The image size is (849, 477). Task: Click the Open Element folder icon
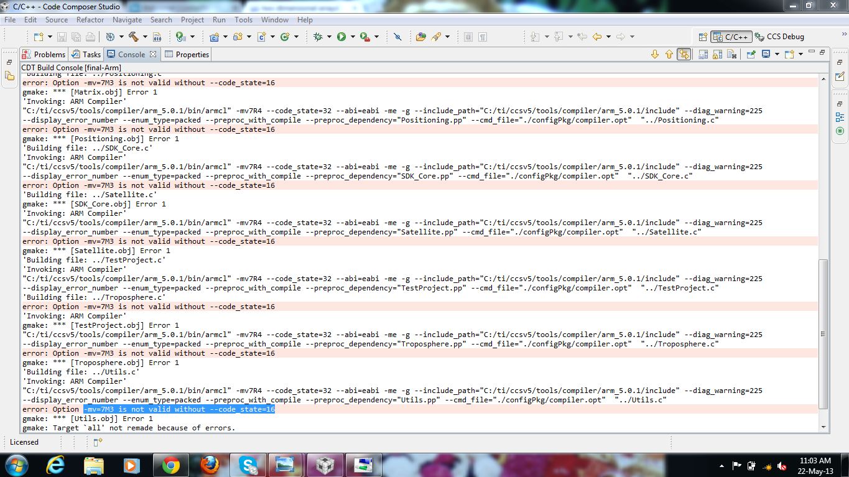(x=420, y=37)
